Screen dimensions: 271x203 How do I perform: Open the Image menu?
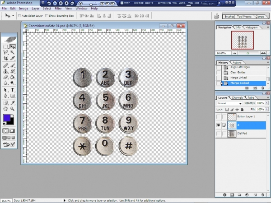point(23,9)
